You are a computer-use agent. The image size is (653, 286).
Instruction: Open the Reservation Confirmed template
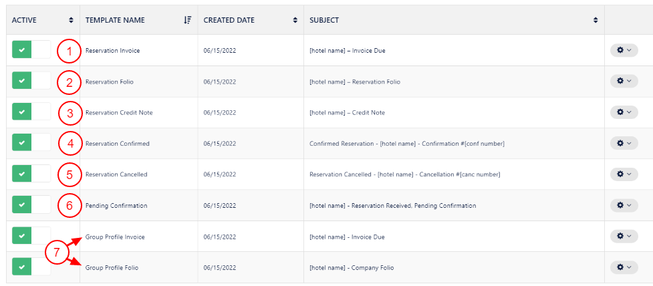118,144
